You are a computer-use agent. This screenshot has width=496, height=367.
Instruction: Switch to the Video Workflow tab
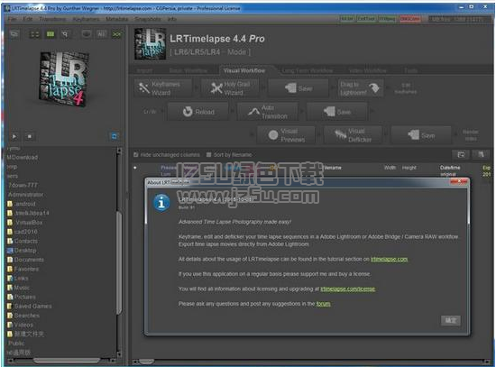pyautogui.click(x=367, y=70)
